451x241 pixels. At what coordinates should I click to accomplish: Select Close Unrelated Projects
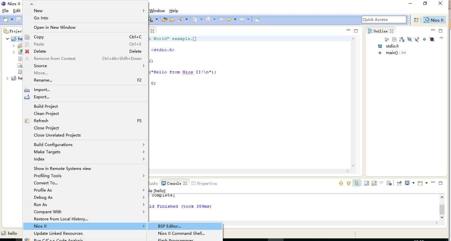pos(85,135)
